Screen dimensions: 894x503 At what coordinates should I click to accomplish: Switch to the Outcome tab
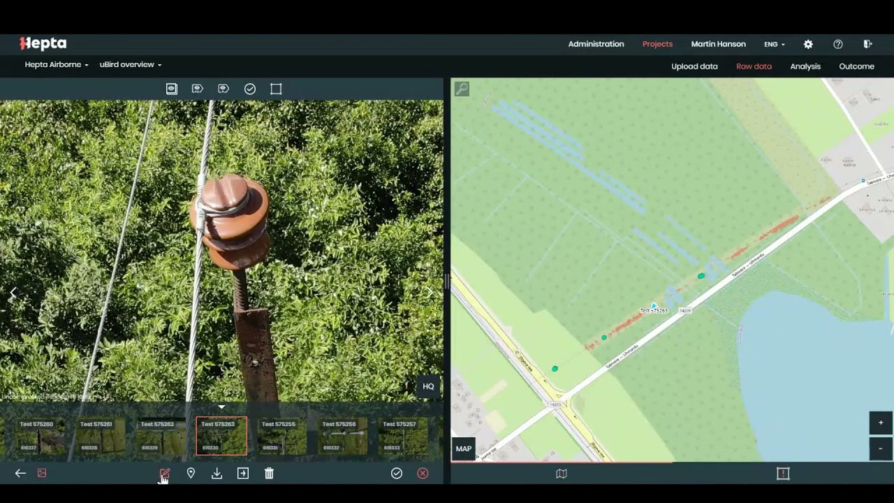point(856,66)
